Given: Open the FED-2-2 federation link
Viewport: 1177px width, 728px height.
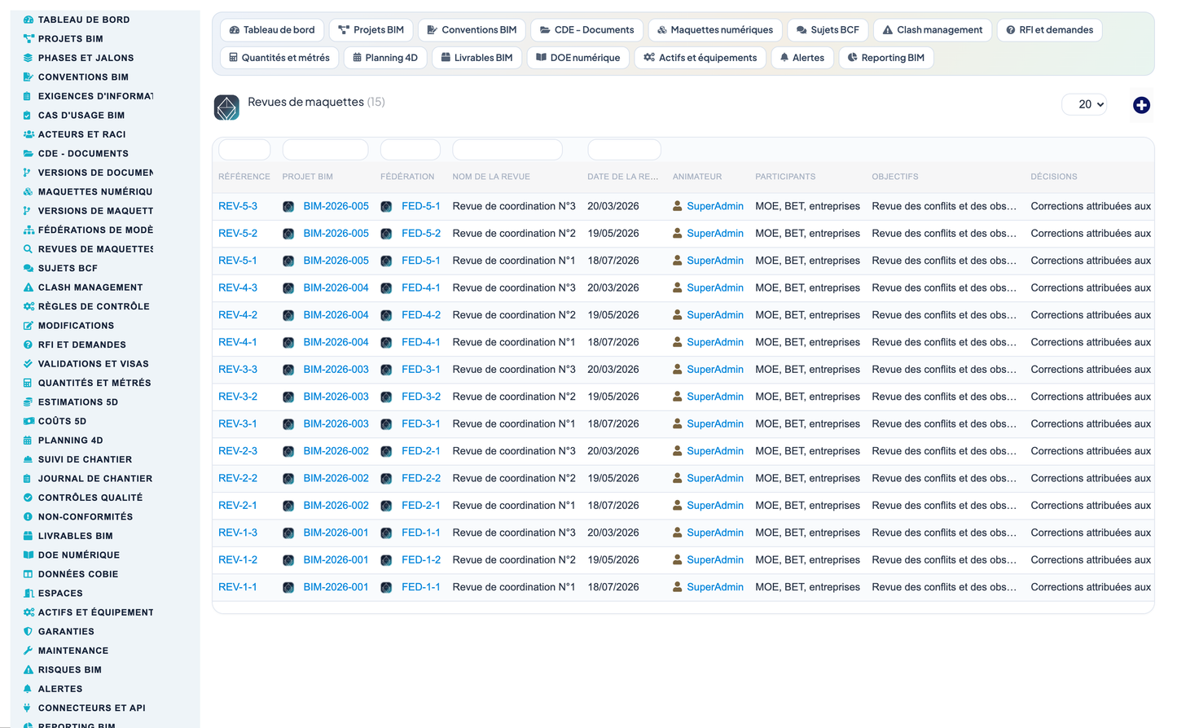Looking at the screenshot, I should pos(421,478).
